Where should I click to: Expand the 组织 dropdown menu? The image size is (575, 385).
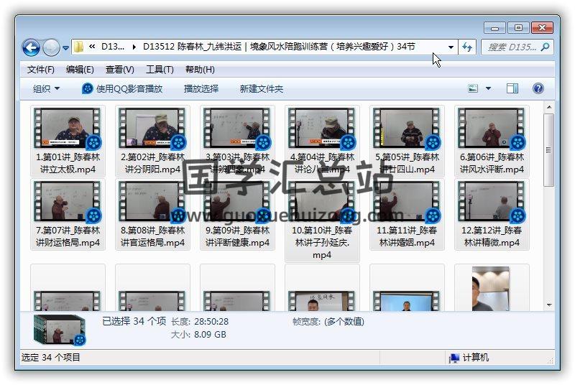click(x=46, y=88)
